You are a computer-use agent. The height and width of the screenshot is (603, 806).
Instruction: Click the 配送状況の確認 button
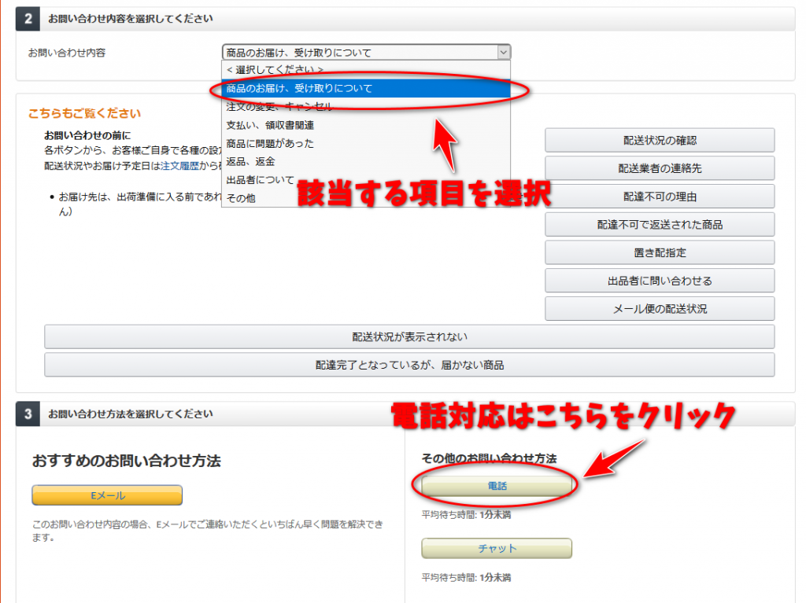pyautogui.click(x=659, y=141)
